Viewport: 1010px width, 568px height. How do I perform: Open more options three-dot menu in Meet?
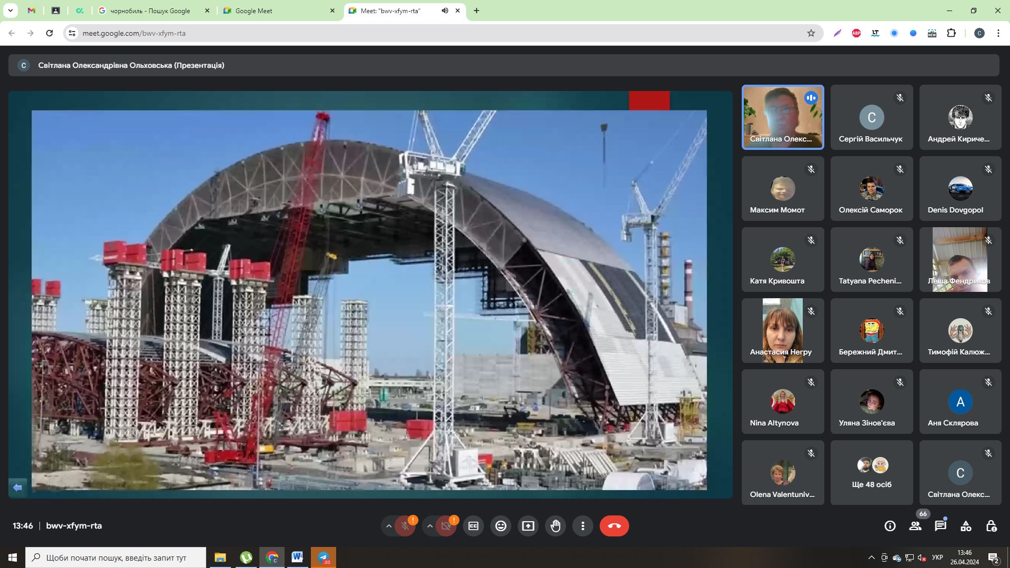pos(583,526)
